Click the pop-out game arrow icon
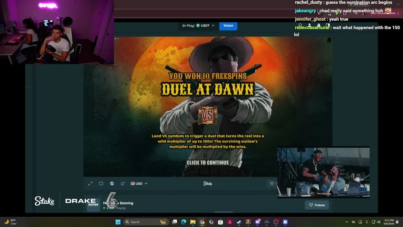This screenshot has width=403, height=227. coord(123,183)
